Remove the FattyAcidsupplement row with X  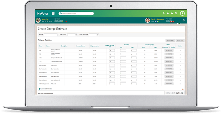[180, 84]
